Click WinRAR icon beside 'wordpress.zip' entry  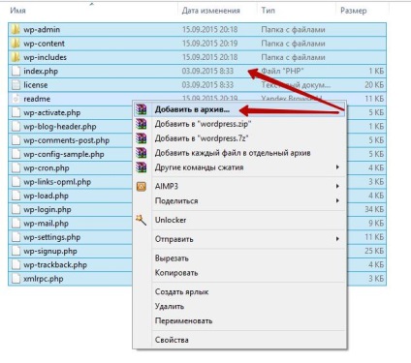coord(142,124)
